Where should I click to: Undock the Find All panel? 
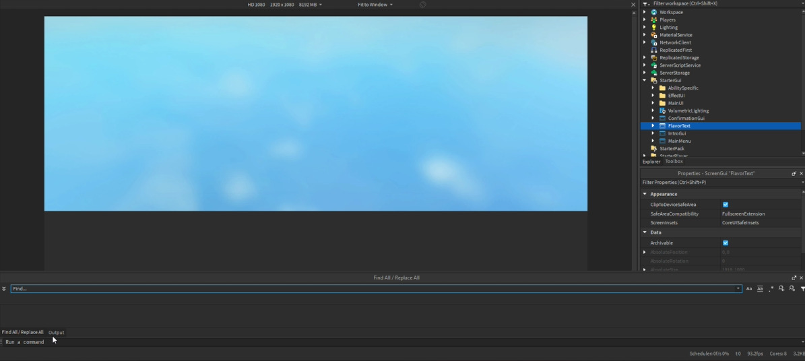point(794,277)
